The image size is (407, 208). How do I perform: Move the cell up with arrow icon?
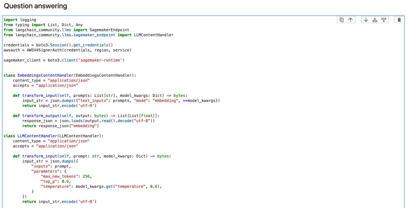[351, 20]
